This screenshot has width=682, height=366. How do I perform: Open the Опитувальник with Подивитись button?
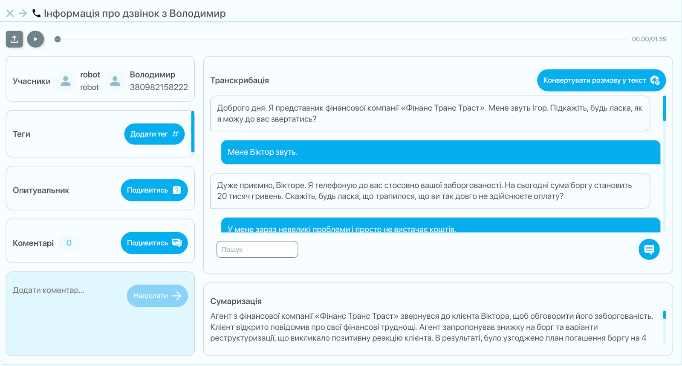[x=154, y=190]
